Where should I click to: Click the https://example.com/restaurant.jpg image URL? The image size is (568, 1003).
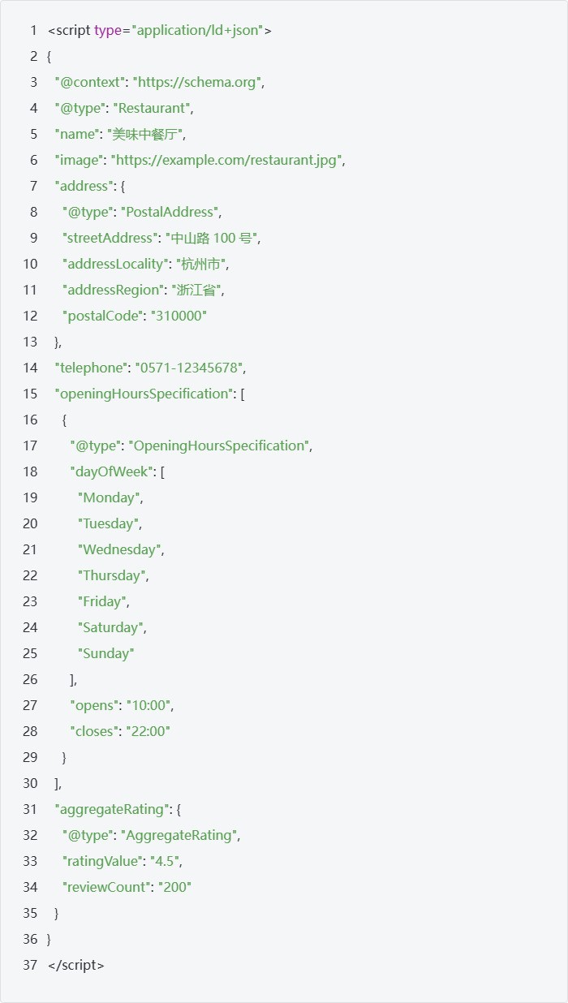pos(228,160)
